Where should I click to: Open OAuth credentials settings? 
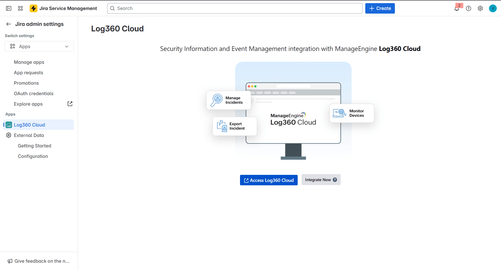coord(34,93)
